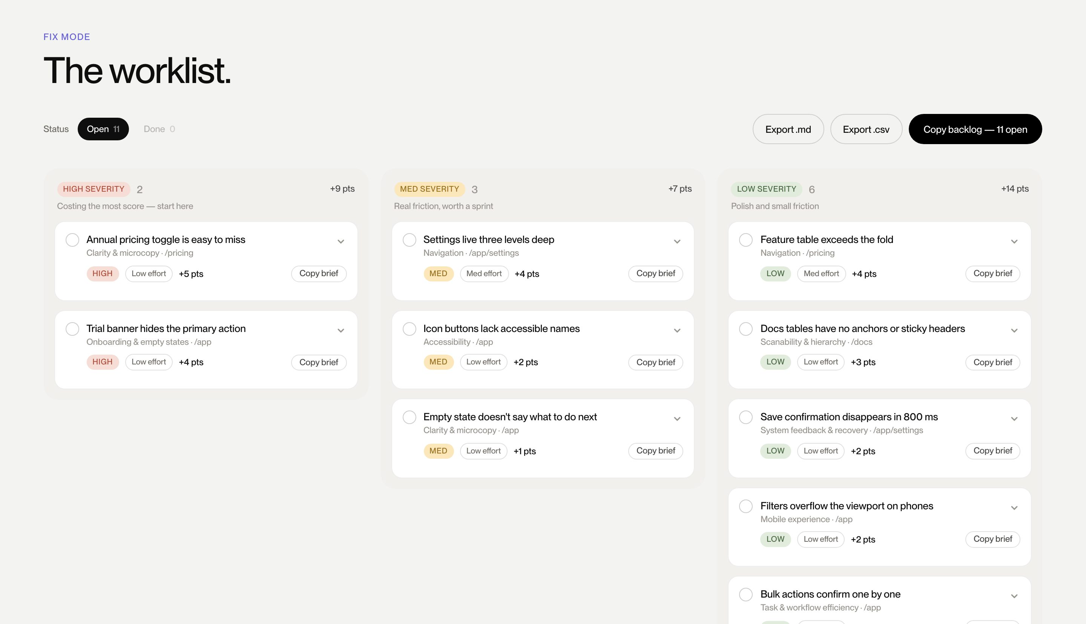Click LOW tag on 'Docs tables' card
Viewport: 1086px width, 624px height.
pos(775,362)
